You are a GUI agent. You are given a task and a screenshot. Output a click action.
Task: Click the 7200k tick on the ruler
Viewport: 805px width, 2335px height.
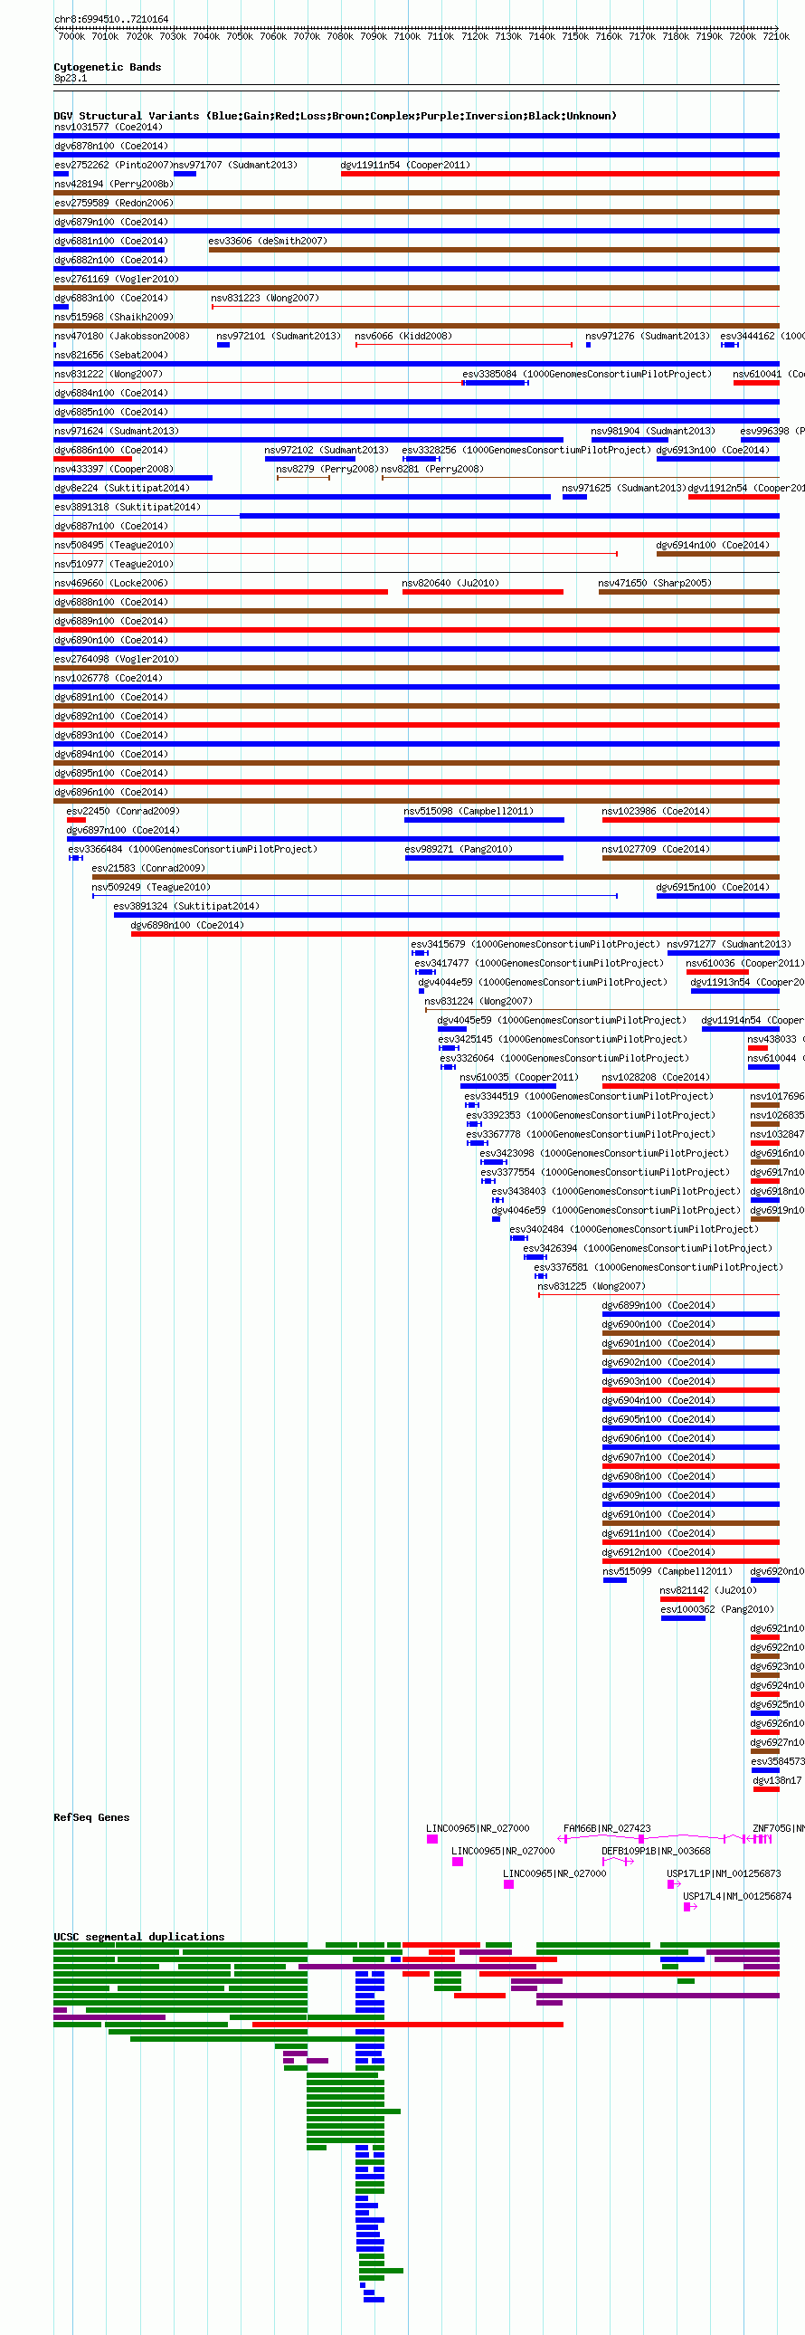pyautogui.click(x=743, y=36)
